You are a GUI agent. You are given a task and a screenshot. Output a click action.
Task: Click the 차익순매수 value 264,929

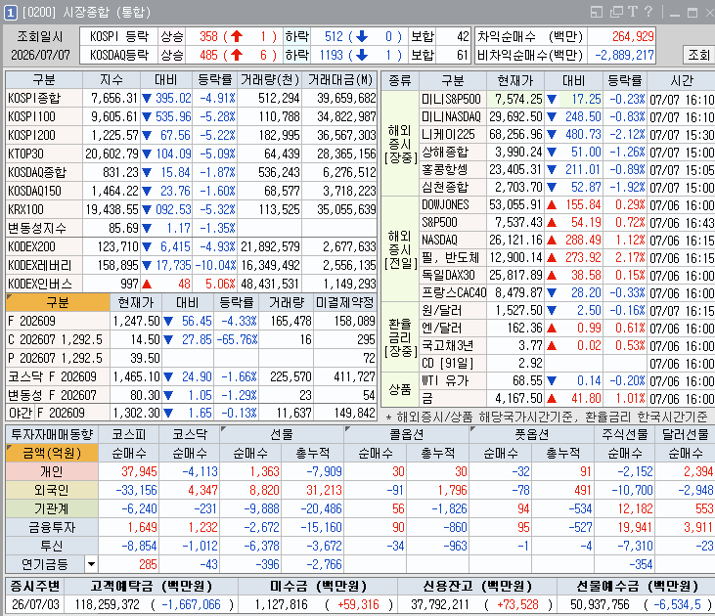[633, 36]
